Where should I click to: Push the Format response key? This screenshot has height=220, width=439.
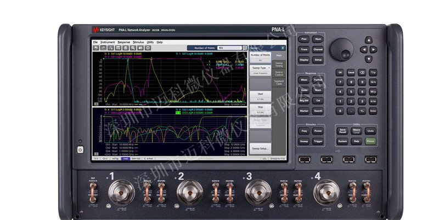[x=318, y=80]
